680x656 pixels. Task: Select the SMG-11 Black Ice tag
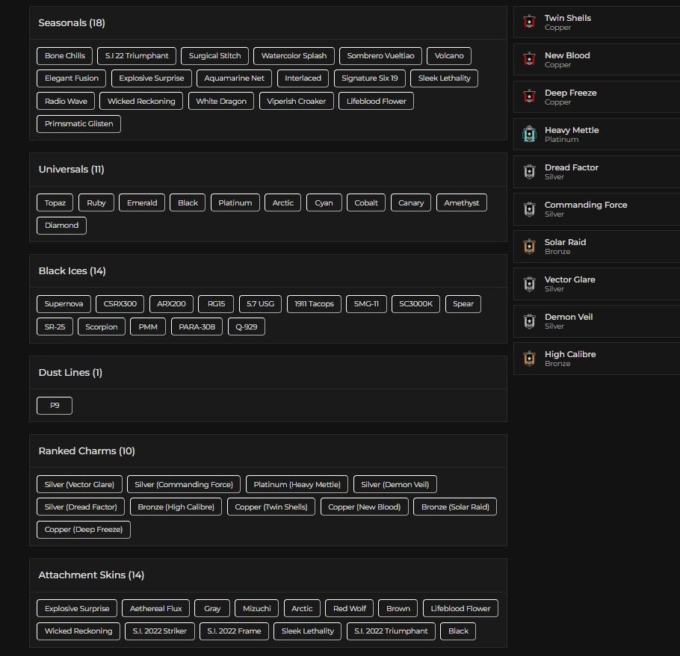(366, 304)
